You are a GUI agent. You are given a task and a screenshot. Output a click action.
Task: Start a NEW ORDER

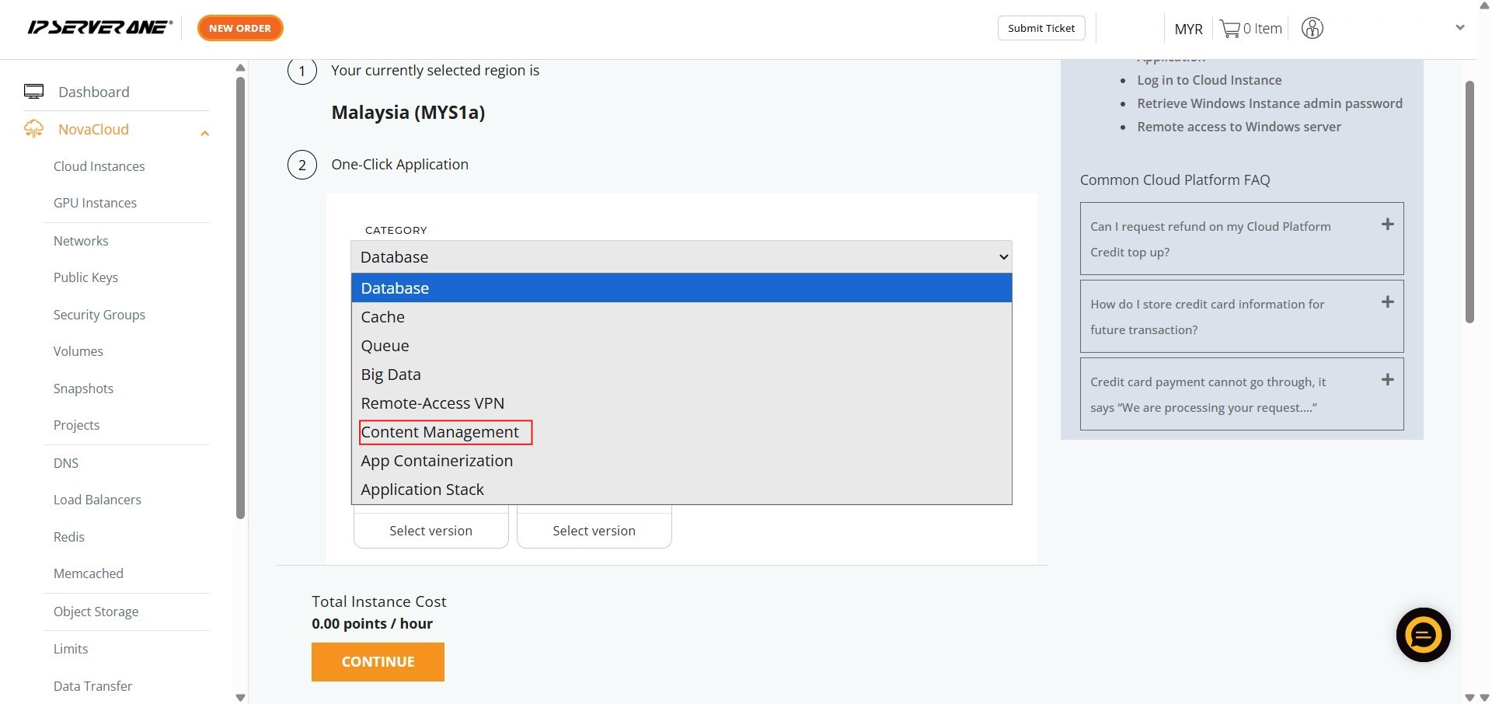coord(240,28)
